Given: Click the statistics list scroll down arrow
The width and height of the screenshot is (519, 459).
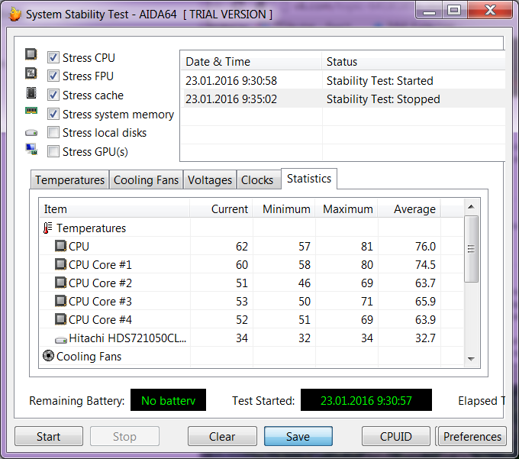Looking at the screenshot, I should coord(472,359).
